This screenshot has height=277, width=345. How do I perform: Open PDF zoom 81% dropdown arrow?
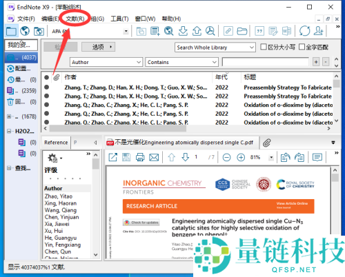coord(271,158)
